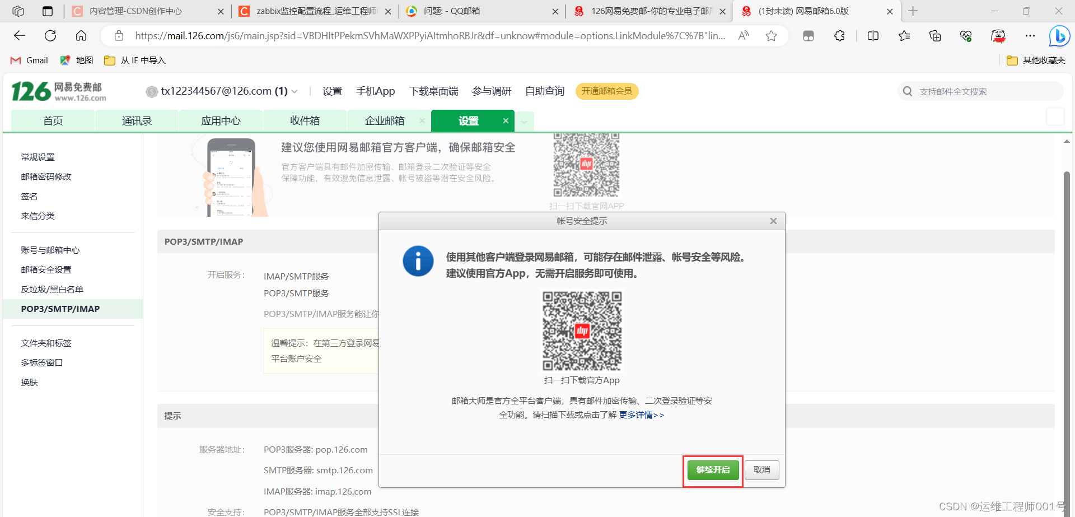Viewport: 1075px width, 517px height.
Task: Select 反垃圾/黑白名单 in sidebar
Action: click(x=52, y=290)
